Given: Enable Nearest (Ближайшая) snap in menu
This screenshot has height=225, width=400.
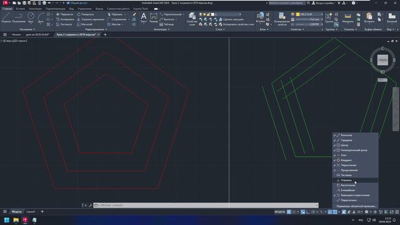Looking at the screenshot, I should 356,190.
